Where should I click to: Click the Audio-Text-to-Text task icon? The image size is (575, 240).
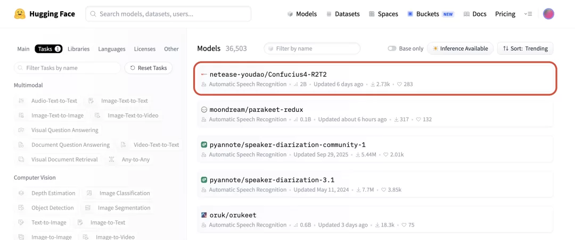click(21, 101)
